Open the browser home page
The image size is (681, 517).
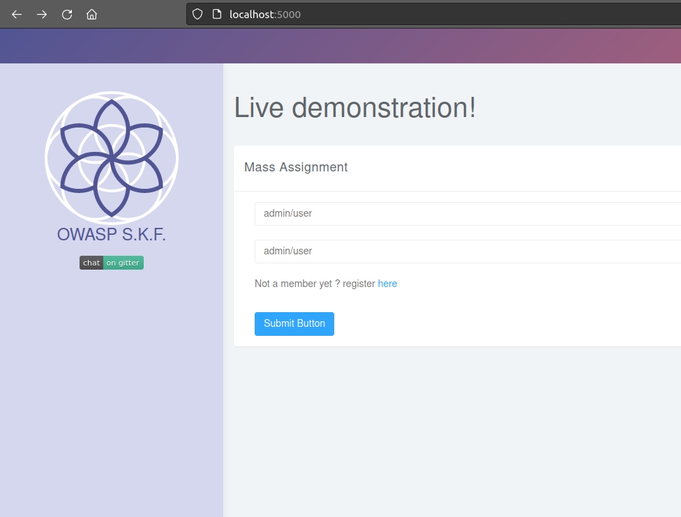pos(91,14)
